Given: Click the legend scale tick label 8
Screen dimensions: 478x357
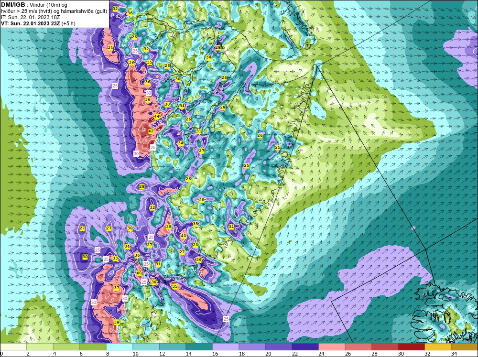Looking at the screenshot, I should (108, 354).
